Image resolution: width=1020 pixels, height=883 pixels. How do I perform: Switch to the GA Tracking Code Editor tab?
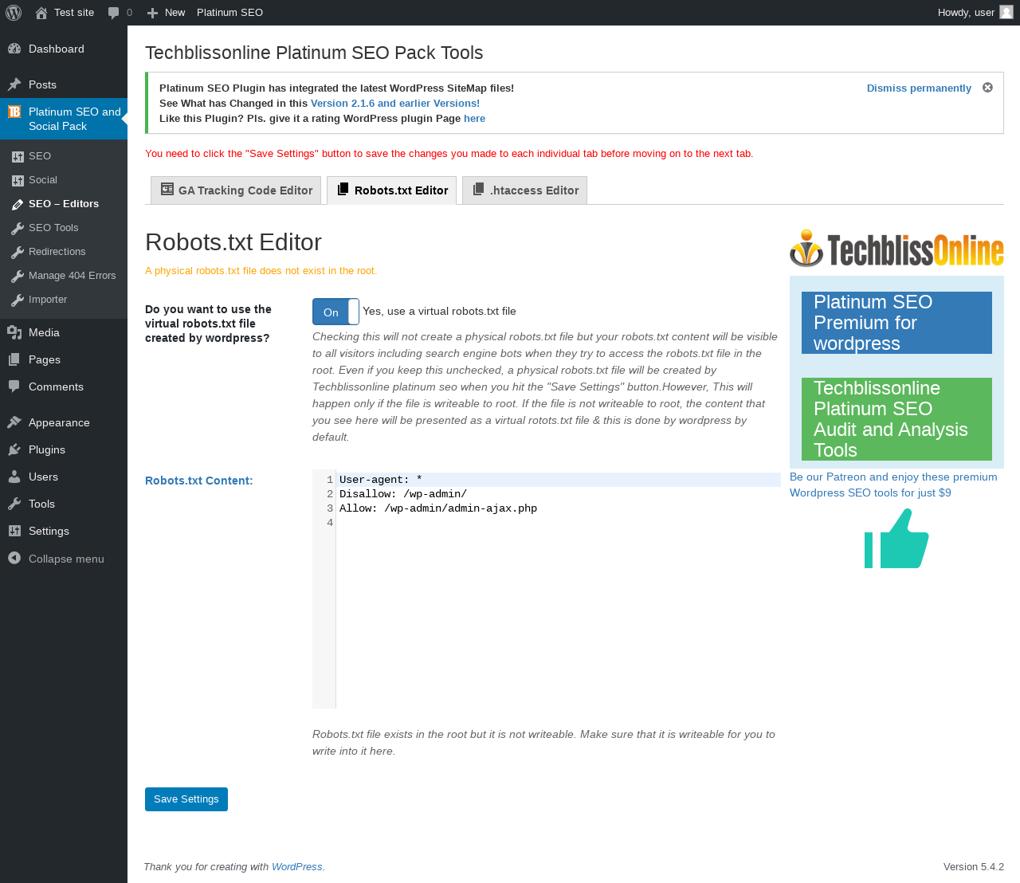coord(236,190)
